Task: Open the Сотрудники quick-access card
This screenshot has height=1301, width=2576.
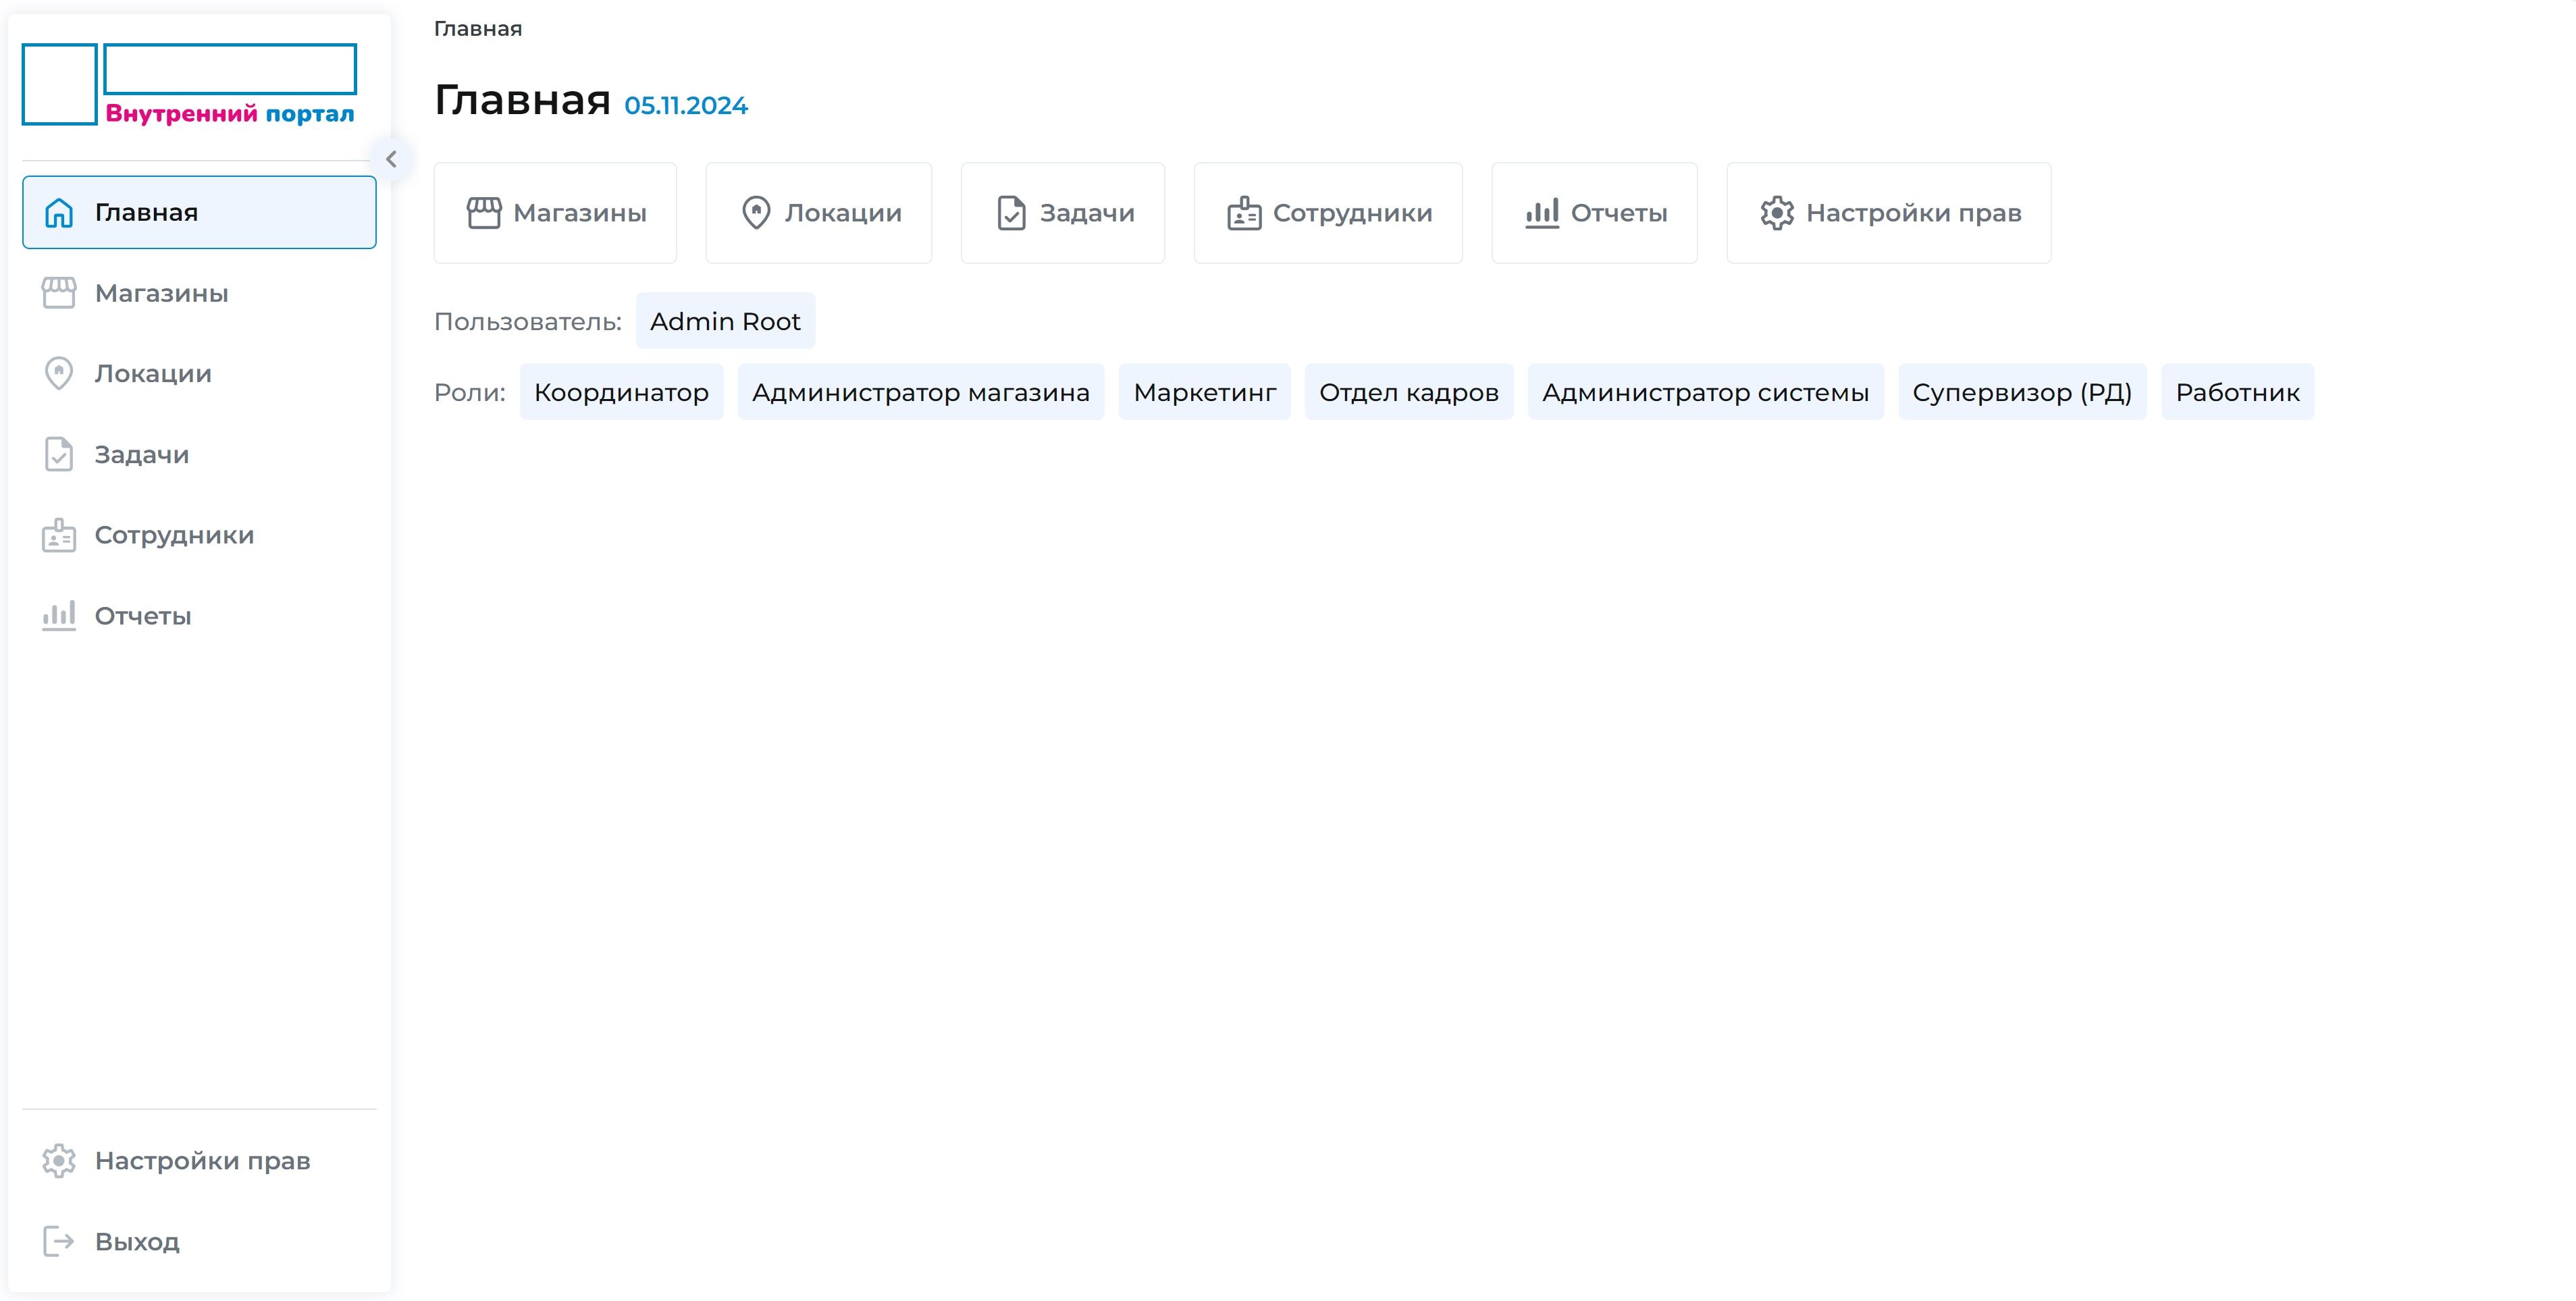Action: coord(1328,213)
